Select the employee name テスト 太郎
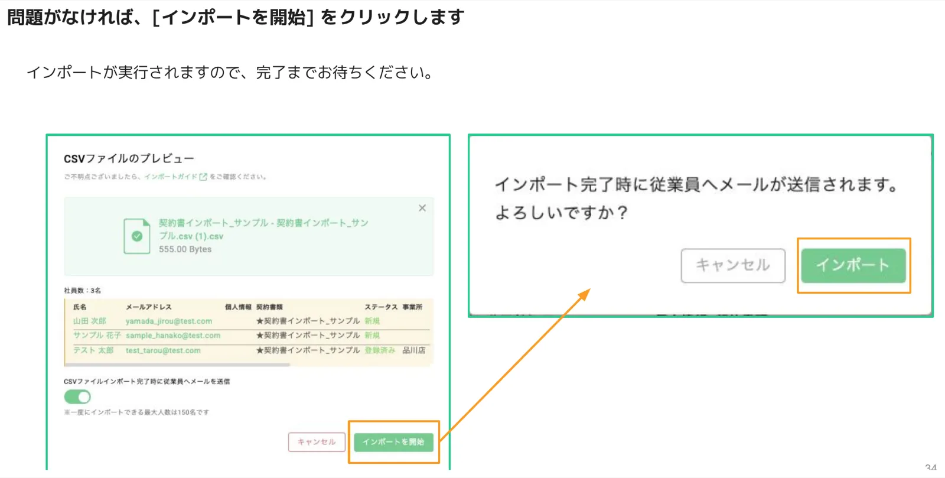 point(93,350)
